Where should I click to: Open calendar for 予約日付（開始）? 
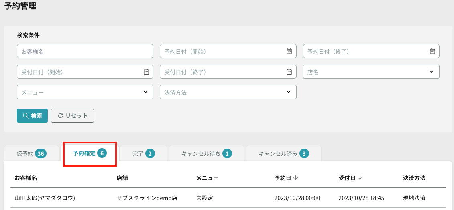point(289,51)
